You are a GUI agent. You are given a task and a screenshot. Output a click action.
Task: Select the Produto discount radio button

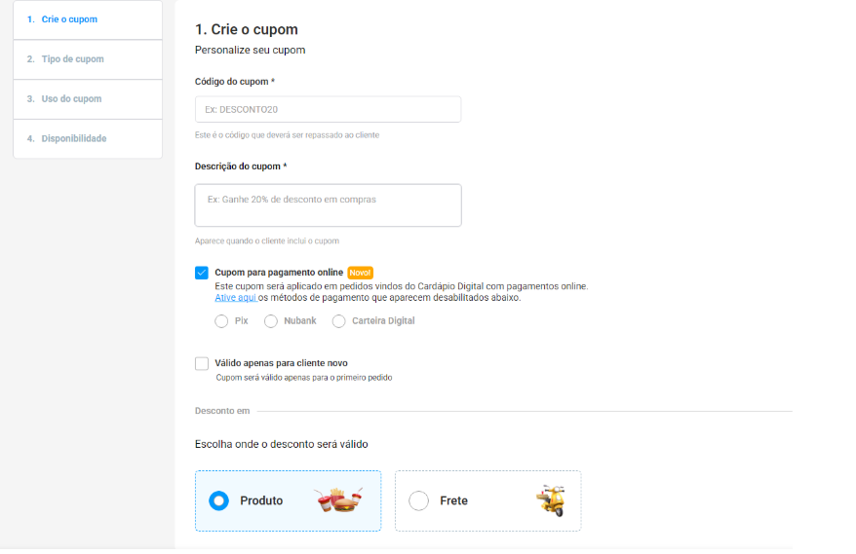pyautogui.click(x=219, y=500)
